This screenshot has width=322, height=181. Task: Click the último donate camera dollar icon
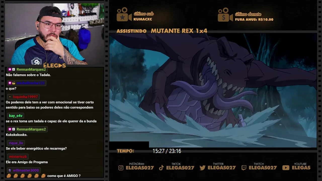tap(225, 14)
